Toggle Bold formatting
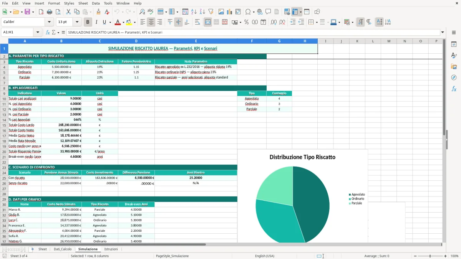461x259 pixels. coord(88,22)
